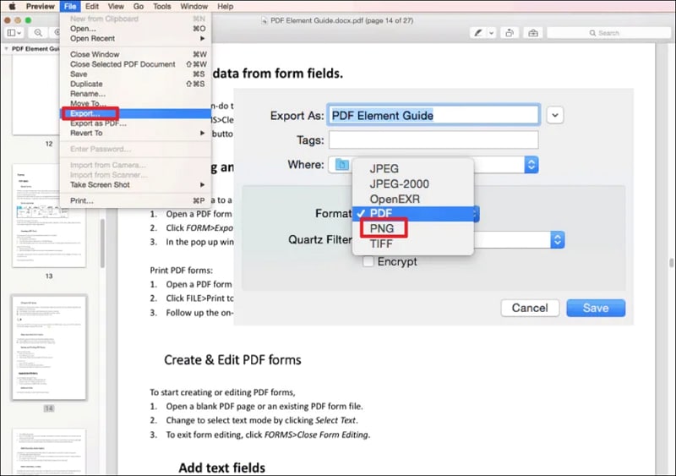Click the blue Save button
Screen dimensions: 676x476
click(x=596, y=308)
